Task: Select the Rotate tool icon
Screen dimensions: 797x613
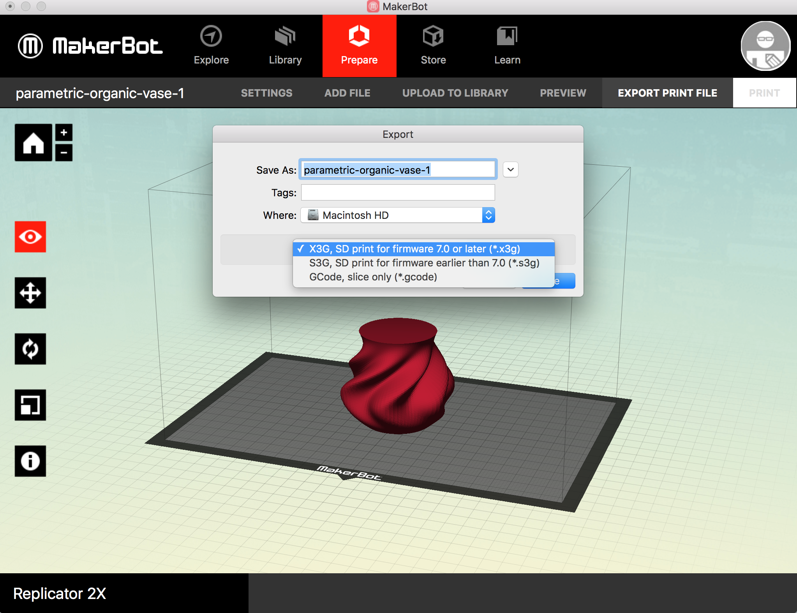Action: (x=30, y=349)
